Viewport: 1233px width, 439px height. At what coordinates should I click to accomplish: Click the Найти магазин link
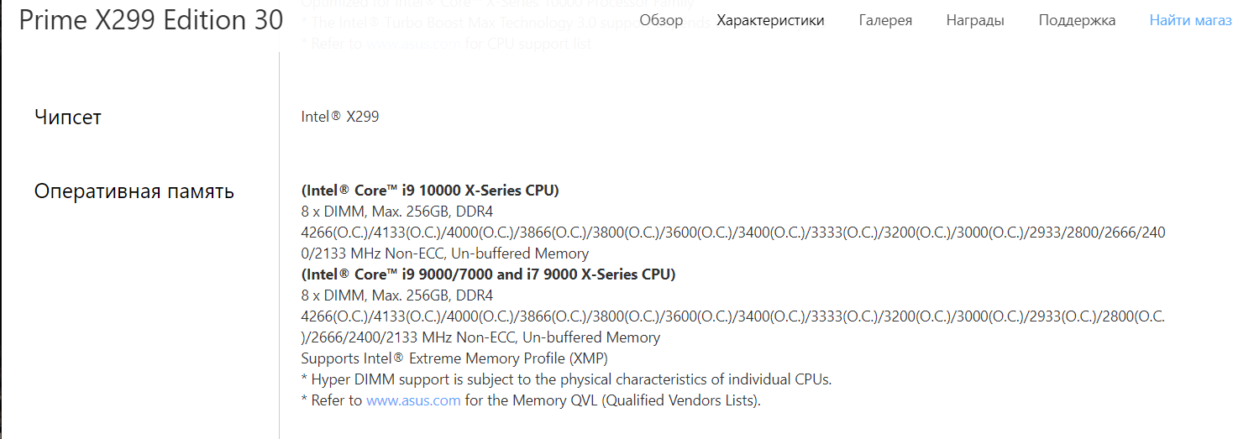tap(1190, 20)
